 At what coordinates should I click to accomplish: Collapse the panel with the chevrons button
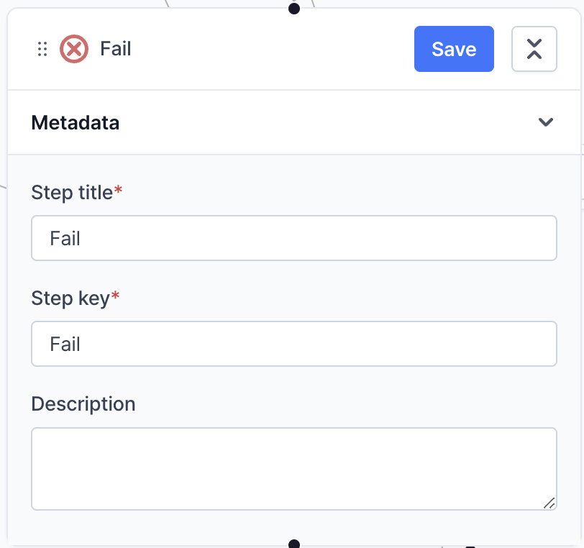click(x=534, y=49)
